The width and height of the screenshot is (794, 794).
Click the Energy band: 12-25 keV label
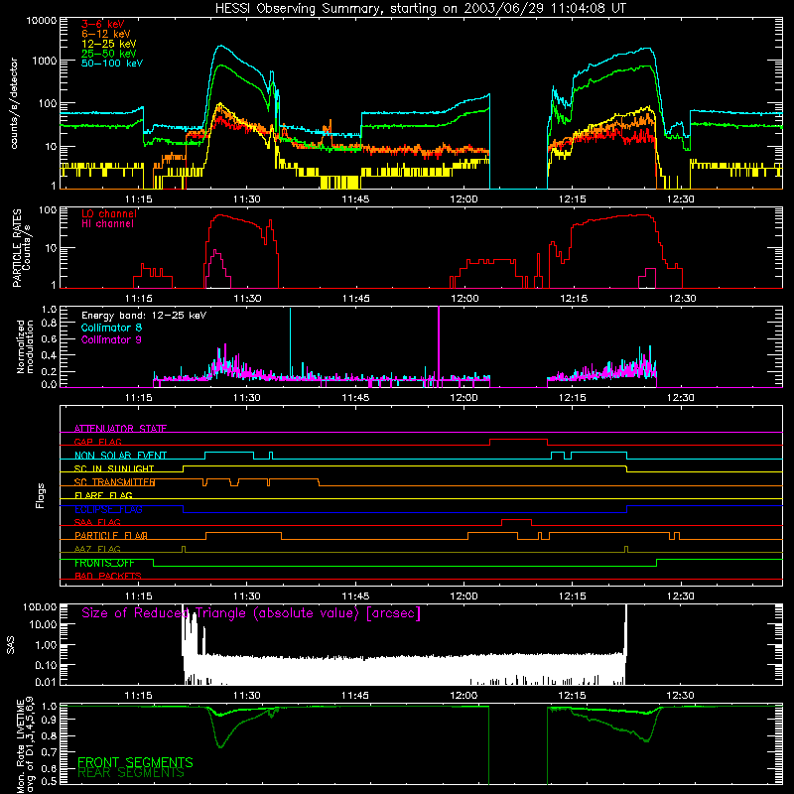(x=144, y=316)
